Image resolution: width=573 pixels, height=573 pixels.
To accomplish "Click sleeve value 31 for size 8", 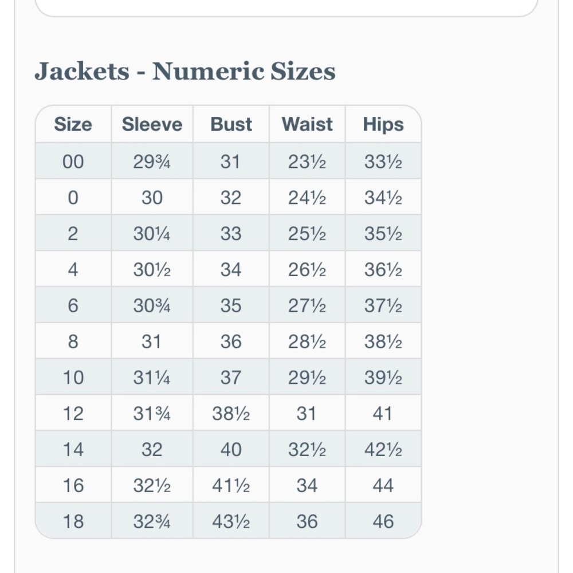I will click(151, 342).
